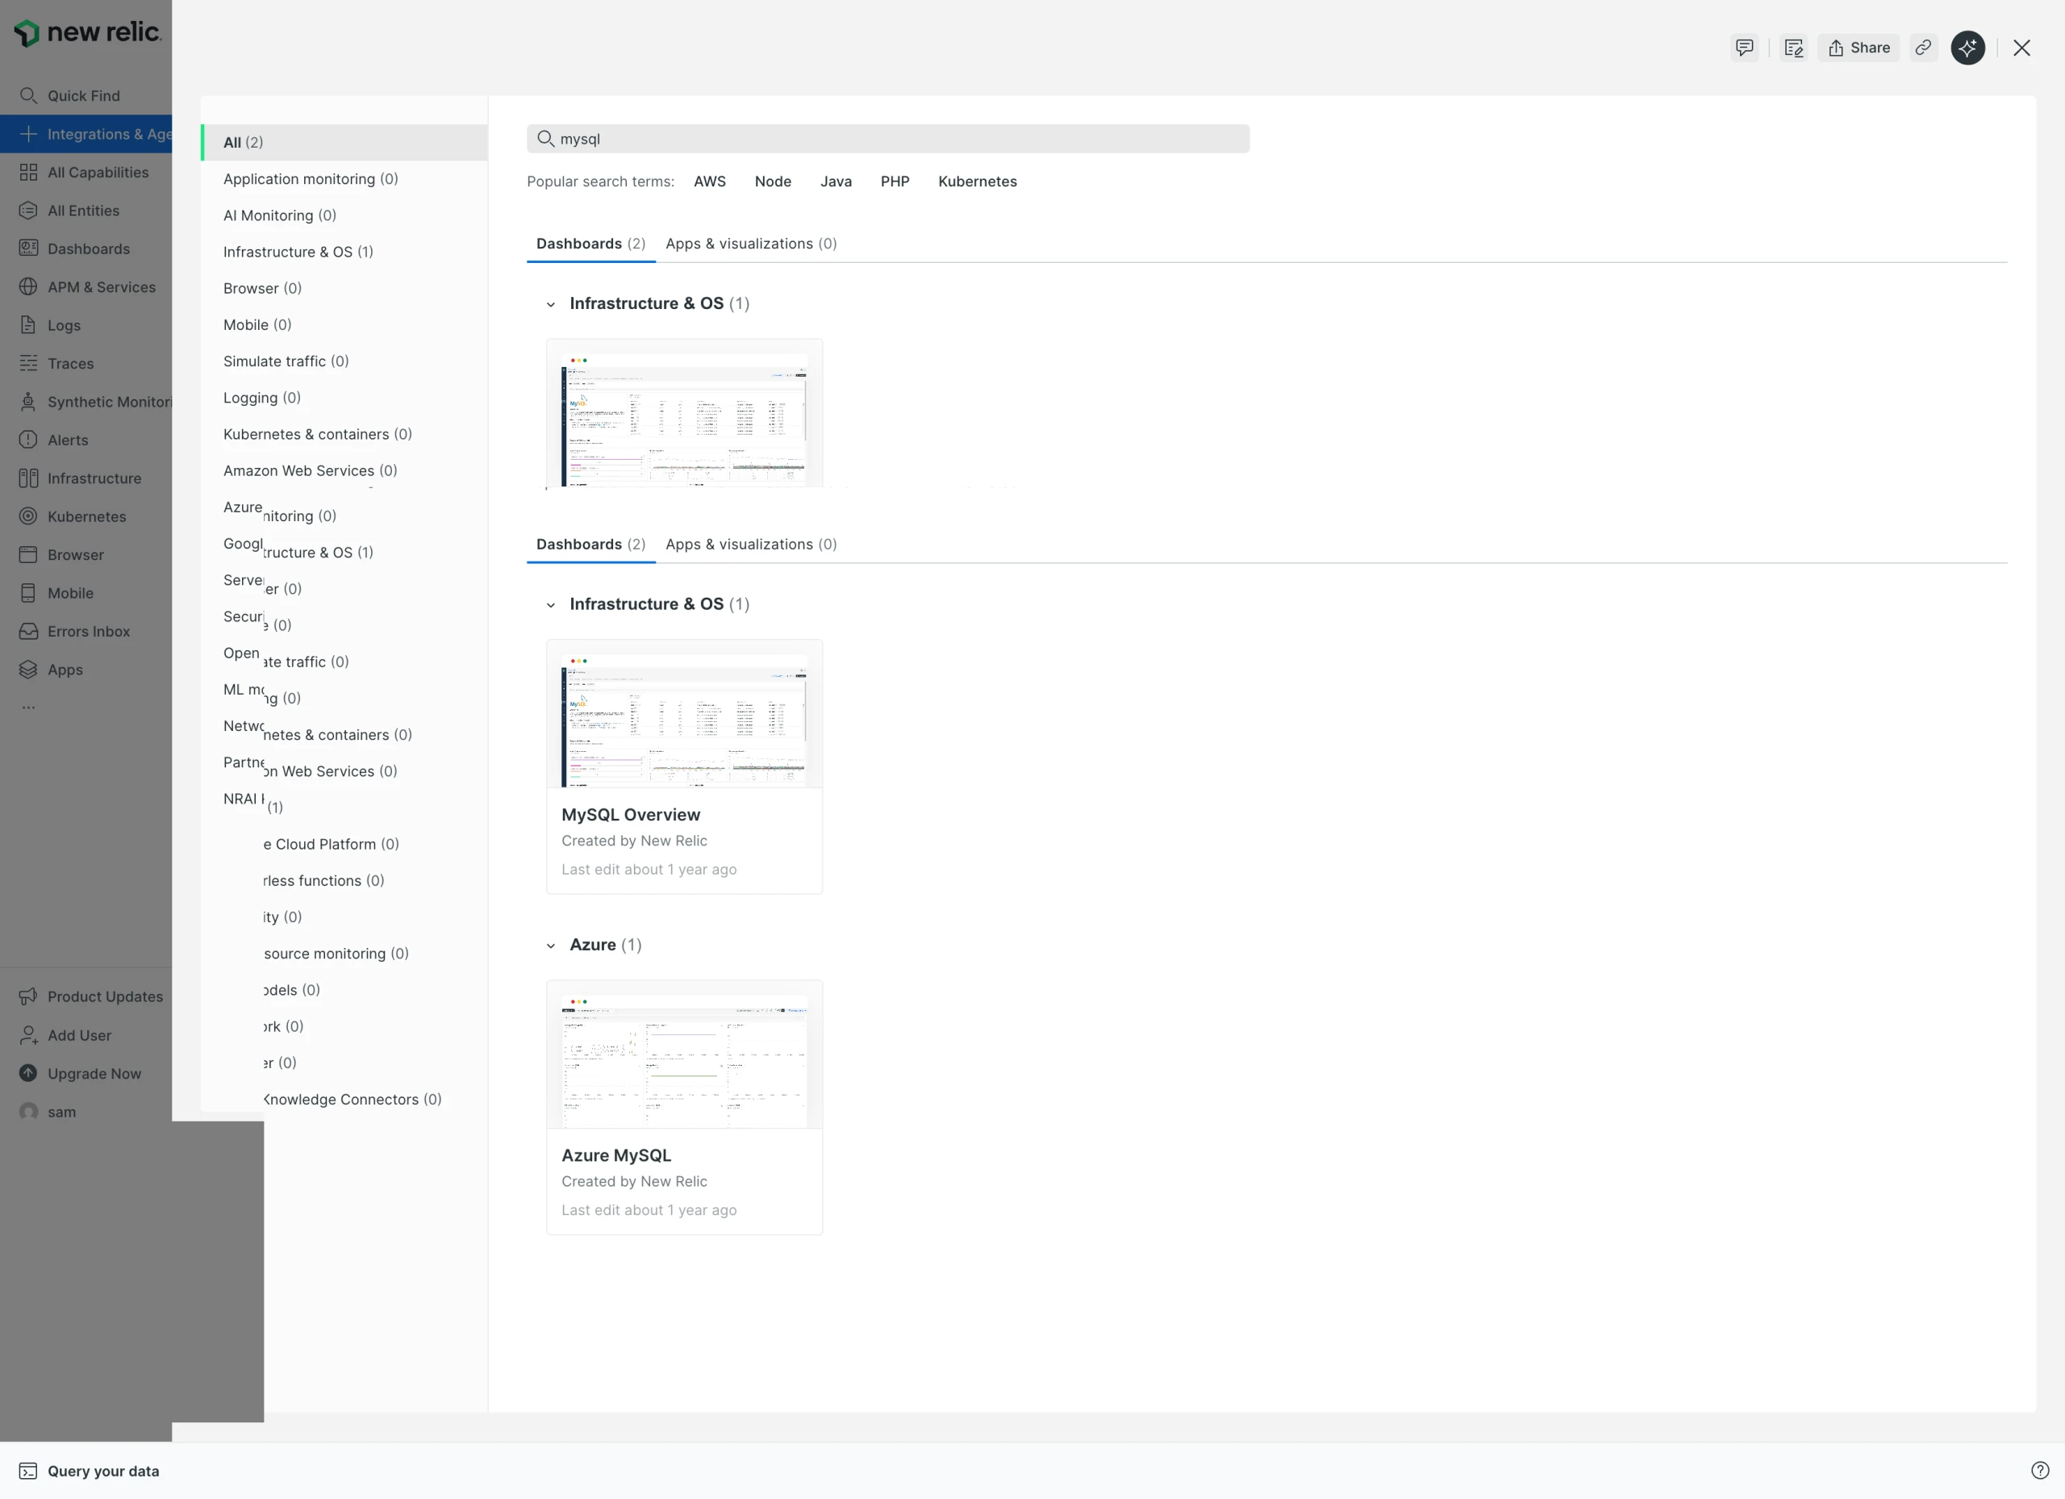
Task: Filter by AI Monitoring (0) category
Action: point(344,215)
